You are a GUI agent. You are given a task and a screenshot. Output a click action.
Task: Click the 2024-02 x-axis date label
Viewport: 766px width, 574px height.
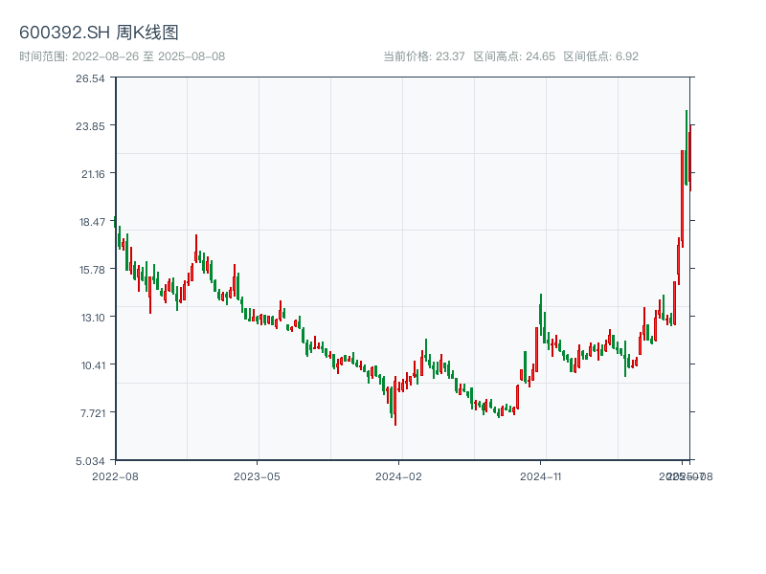(399, 475)
